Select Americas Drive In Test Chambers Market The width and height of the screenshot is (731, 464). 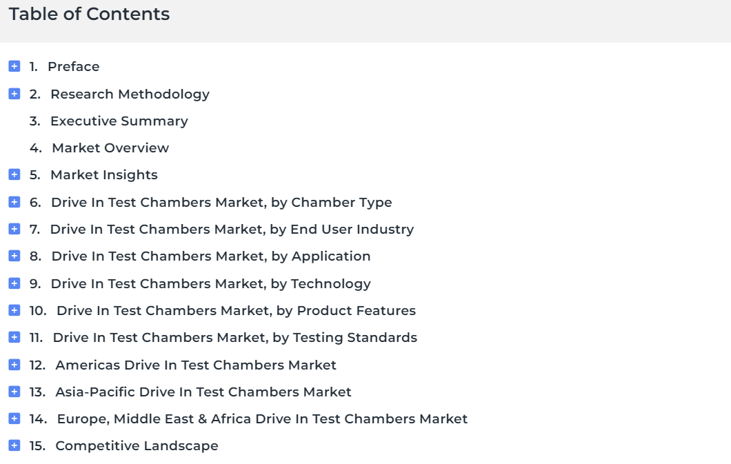tap(196, 365)
